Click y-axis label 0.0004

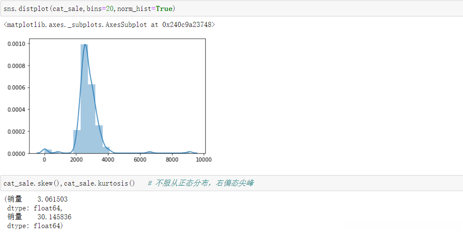[16, 109]
